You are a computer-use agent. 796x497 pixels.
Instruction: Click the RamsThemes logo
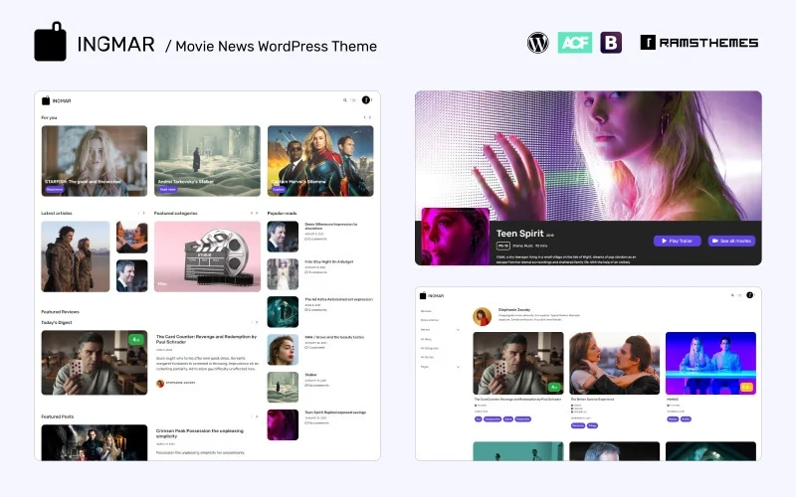[x=699, y=43]
